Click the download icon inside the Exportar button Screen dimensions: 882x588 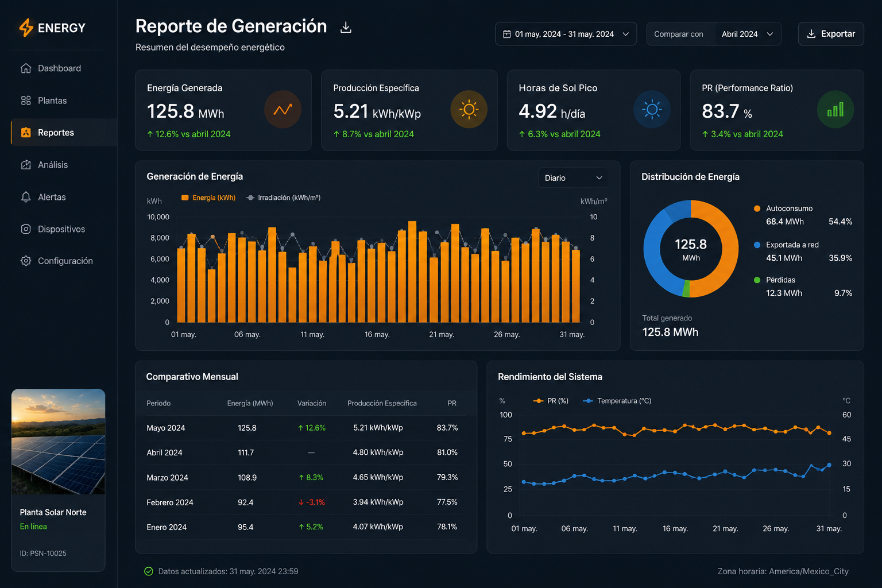(x=811, y=34)
